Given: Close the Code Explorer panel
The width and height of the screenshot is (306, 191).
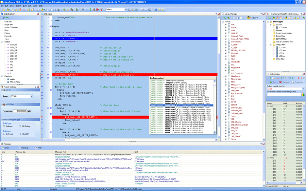Looking at the screenshot, I should point(38,14).
